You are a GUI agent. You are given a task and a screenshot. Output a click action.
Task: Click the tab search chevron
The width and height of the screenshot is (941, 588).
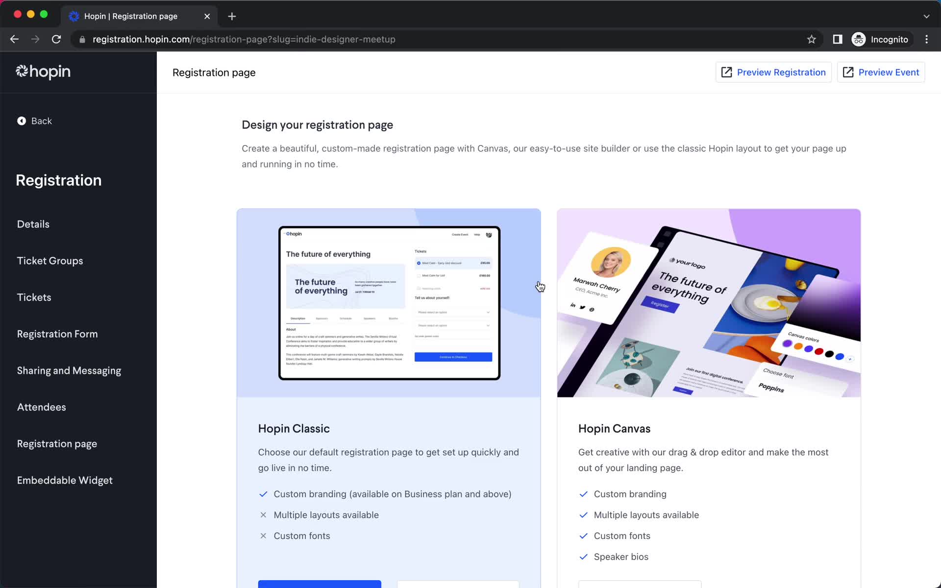tap(926, 16)
